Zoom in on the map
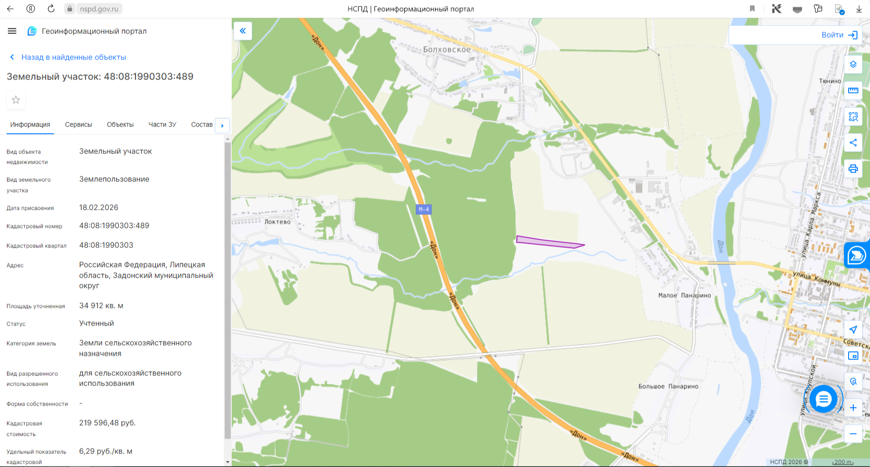Viewport: 870px width, 467px height. [x=853, y=408]
